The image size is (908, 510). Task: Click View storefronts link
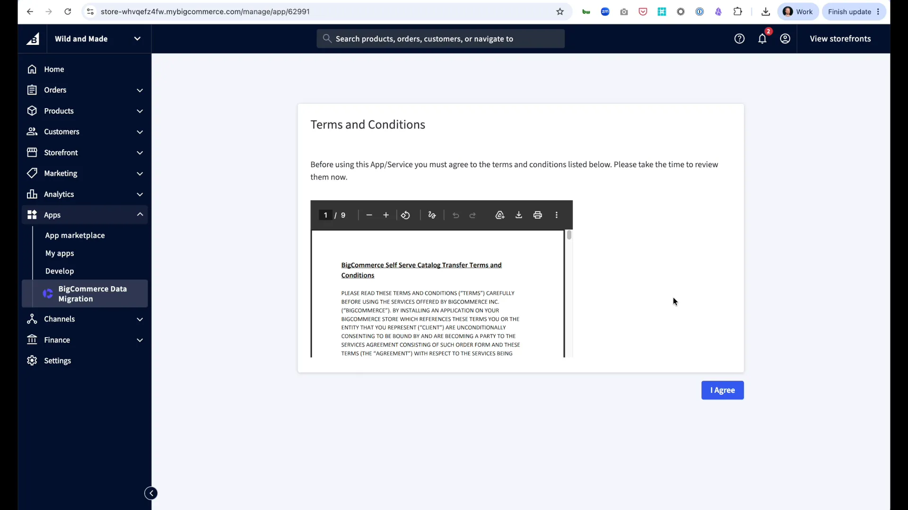(840, 39)
